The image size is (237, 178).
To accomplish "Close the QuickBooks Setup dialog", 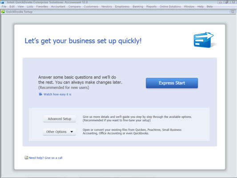I will [x=233, y=12].
